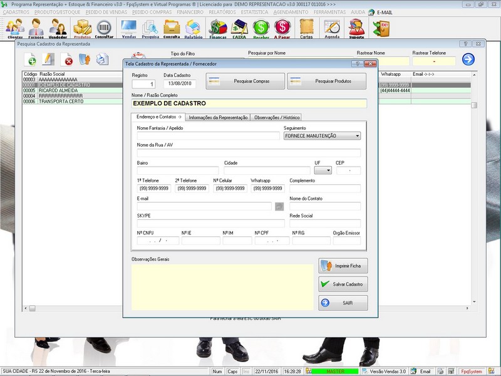Open the Pesquisa magnifier icon
501x376 pixels.
pyautogui.click(x=150, y=28)
